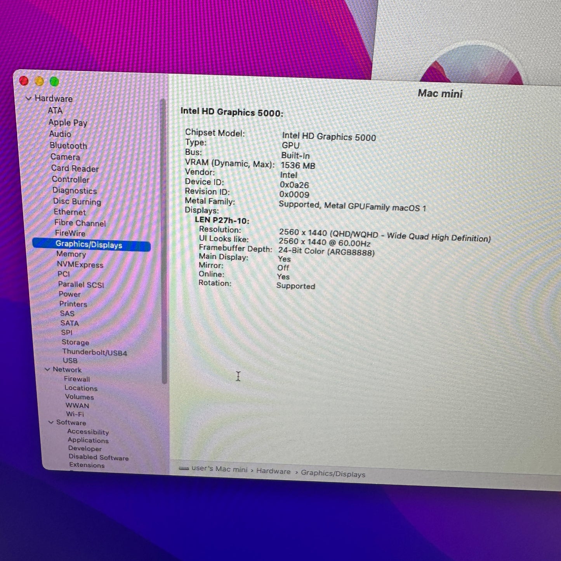Click the 2560 x 1440 @ 60.00Hz value
The height and width of the screenshot is (561, 561).
point(325,242)
